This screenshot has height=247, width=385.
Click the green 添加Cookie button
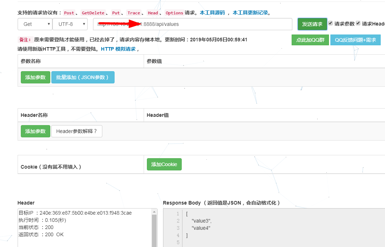pyautogui.click(x=164, y=164)
